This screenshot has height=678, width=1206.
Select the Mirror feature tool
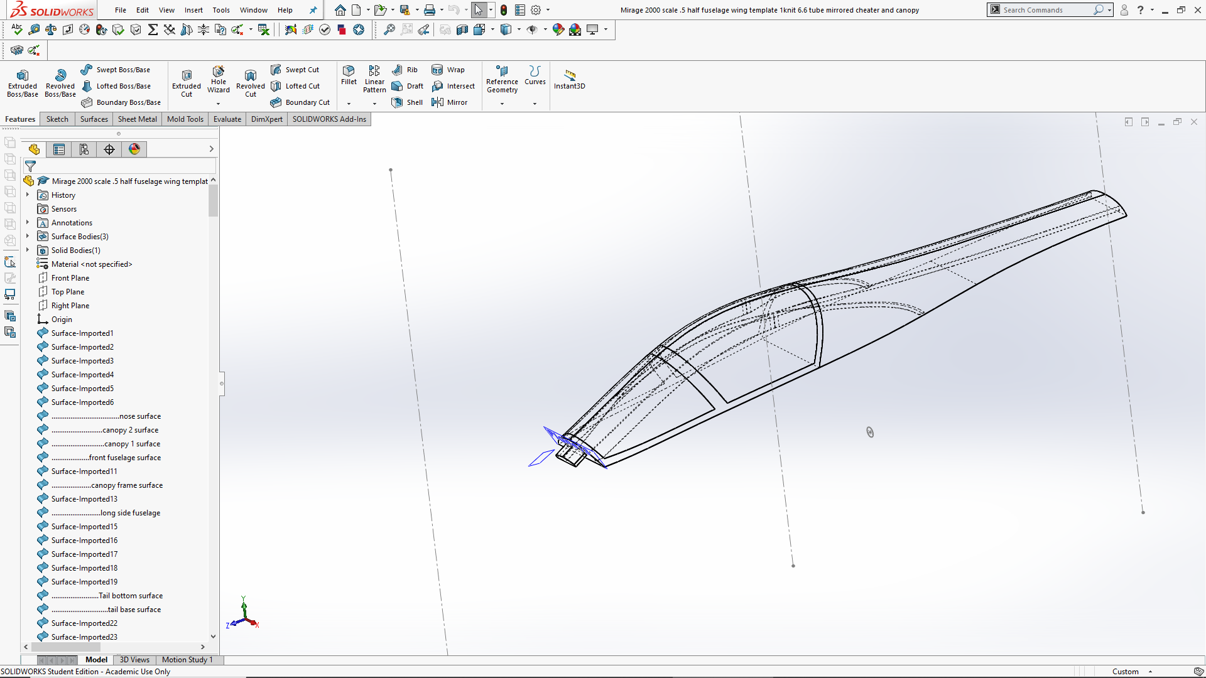(450, 102)
